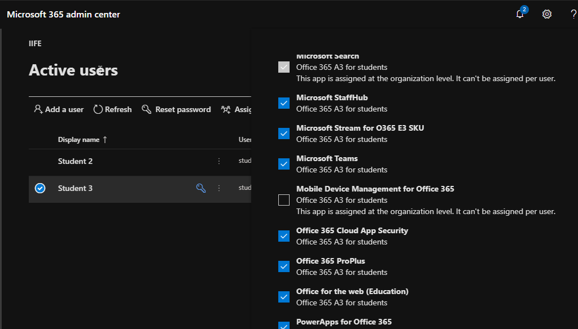
Task: Click the help question mark icon
Action: click(x=573, y=14)
